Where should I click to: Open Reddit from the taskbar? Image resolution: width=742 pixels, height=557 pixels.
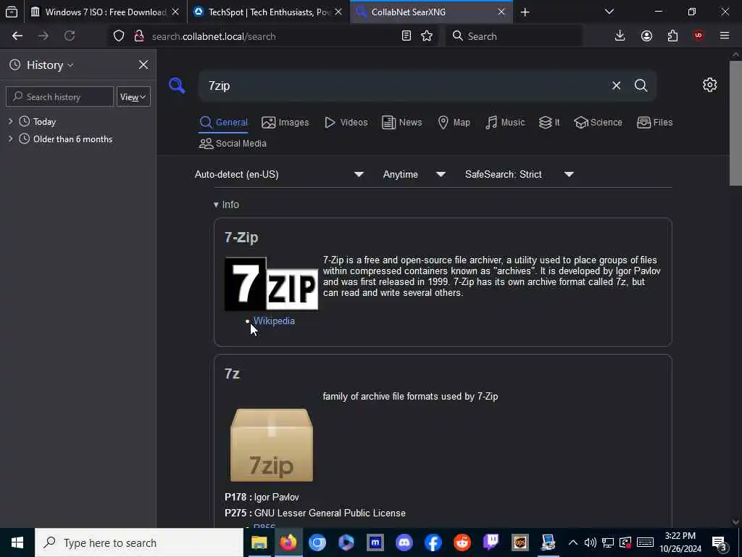tap(462, 542)
